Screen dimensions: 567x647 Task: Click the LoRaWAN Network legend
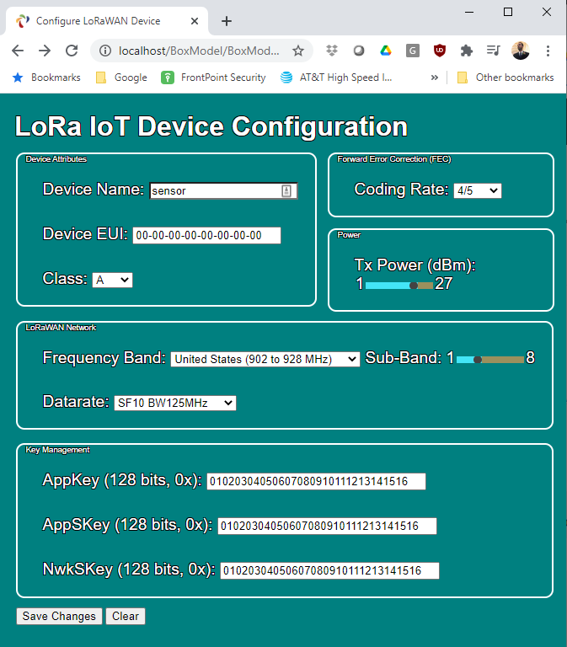pyautogui.click(x=61, y=328)
